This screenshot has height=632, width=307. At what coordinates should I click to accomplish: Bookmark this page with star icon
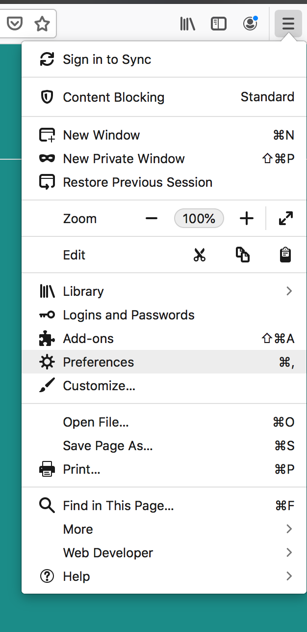pos(42,23)
